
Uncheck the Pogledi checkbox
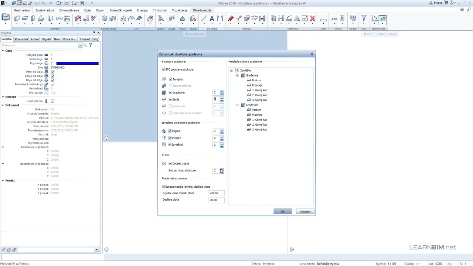[170, 131]
